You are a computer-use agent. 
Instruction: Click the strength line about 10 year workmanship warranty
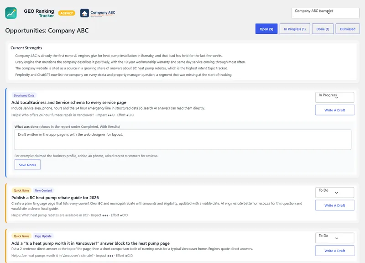coord(130,62)
